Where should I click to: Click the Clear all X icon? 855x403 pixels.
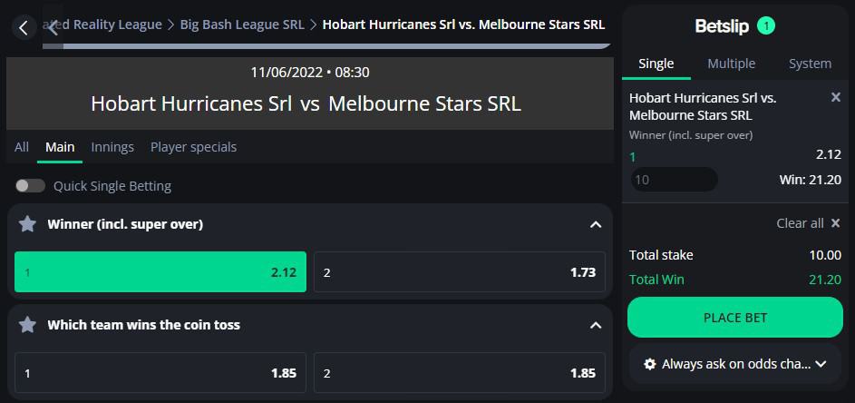(835, 222)
